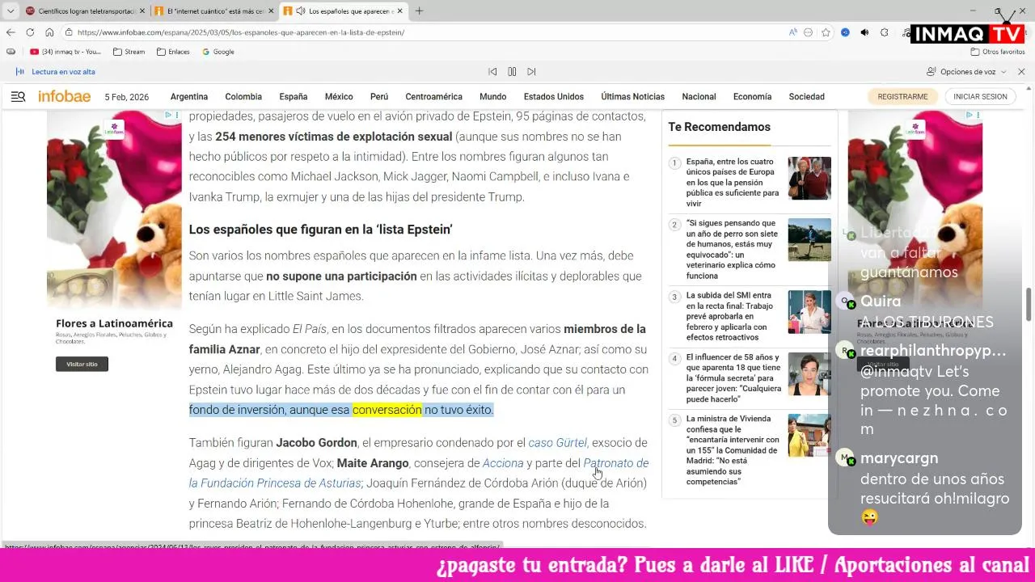This screenshot has width=1035, height=582.
Task: Open the Economía section
Action: click(752, 96)
